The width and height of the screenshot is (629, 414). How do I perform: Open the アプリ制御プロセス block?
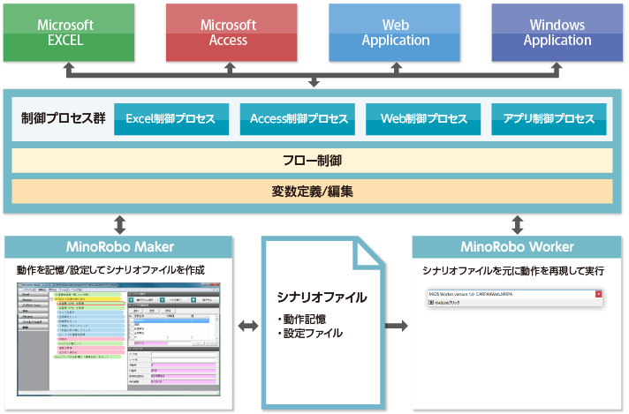point(549,119)
